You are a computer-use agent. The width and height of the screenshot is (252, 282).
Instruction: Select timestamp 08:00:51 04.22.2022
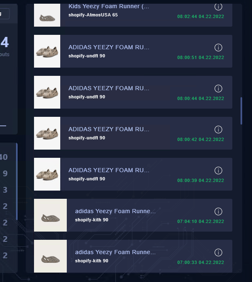(201, 57)
